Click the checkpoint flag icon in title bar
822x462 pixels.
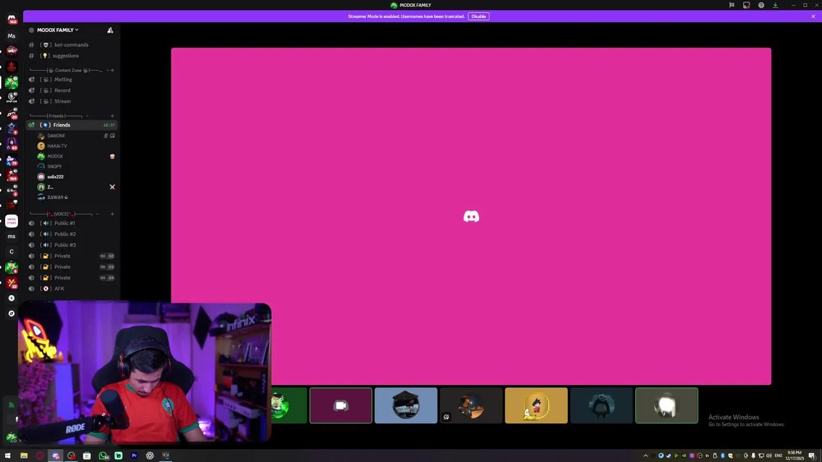pyautogui.click(x=731, y=5)
